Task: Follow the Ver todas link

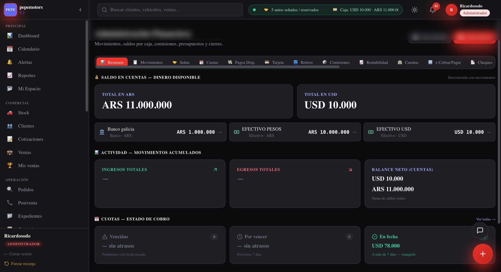Action: [486, 219]
